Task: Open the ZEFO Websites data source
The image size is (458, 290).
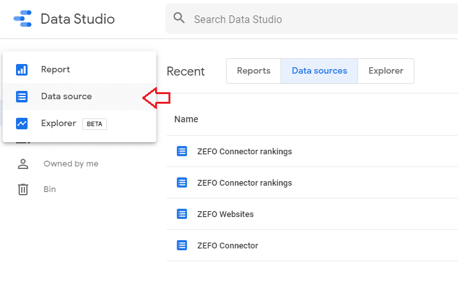Action: [x=225, y=214]
